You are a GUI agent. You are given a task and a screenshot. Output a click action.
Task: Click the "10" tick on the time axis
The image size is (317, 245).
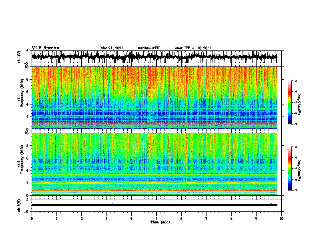[x=281, y=219]
